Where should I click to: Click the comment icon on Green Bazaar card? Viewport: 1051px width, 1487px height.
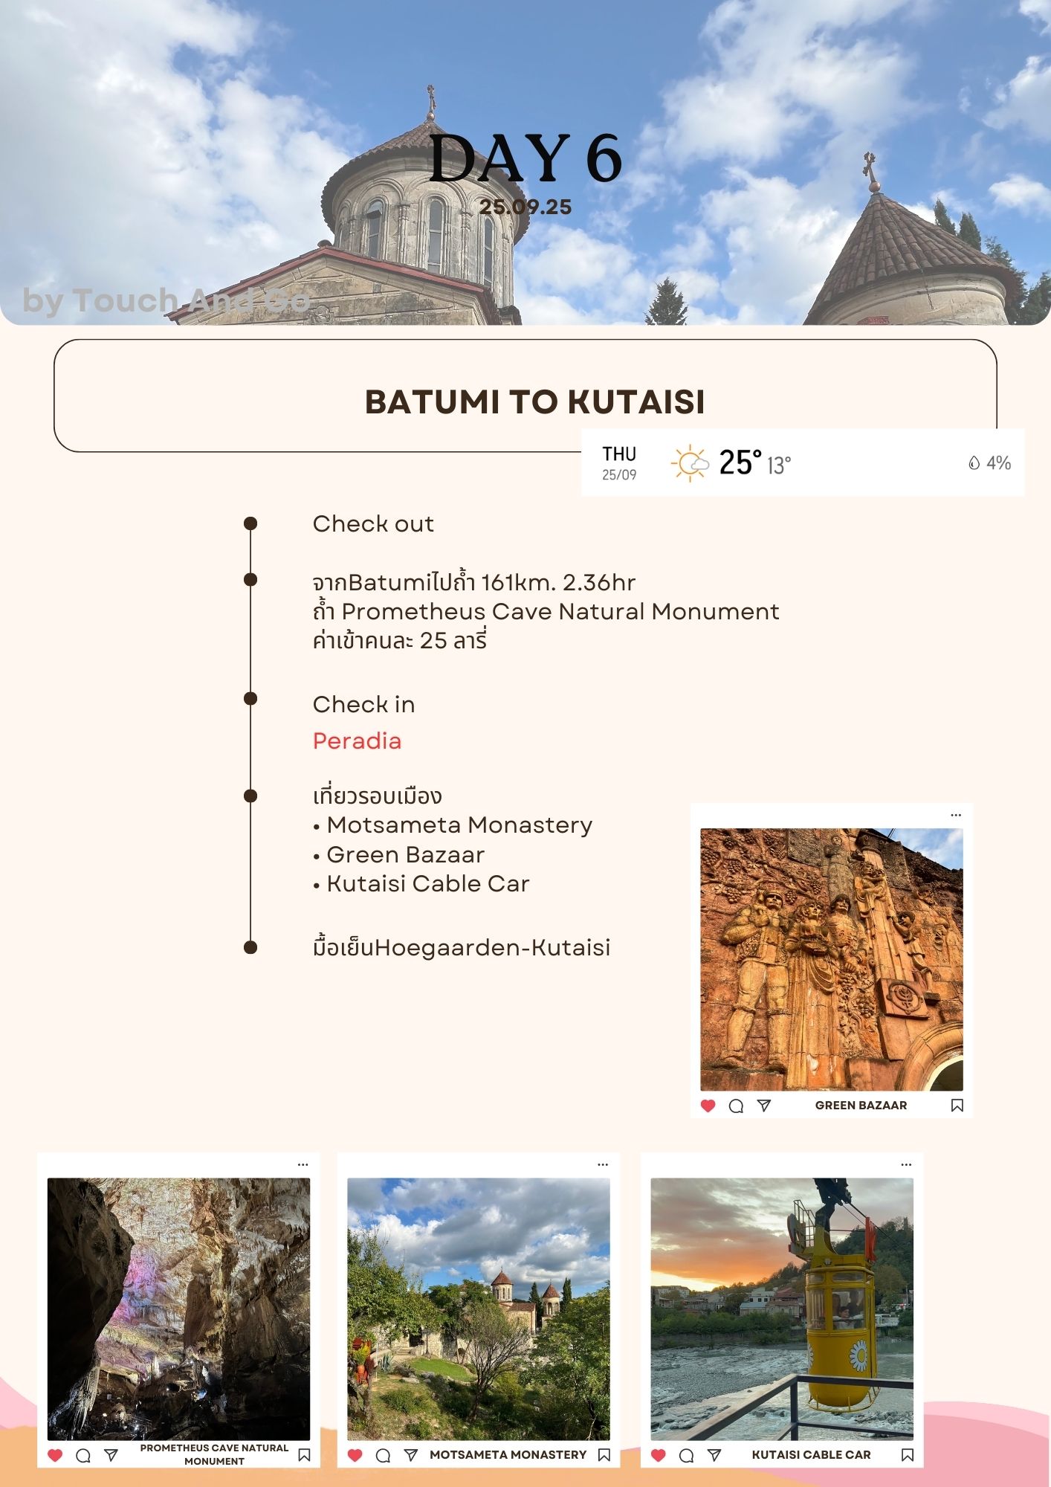click(736, 1106)
